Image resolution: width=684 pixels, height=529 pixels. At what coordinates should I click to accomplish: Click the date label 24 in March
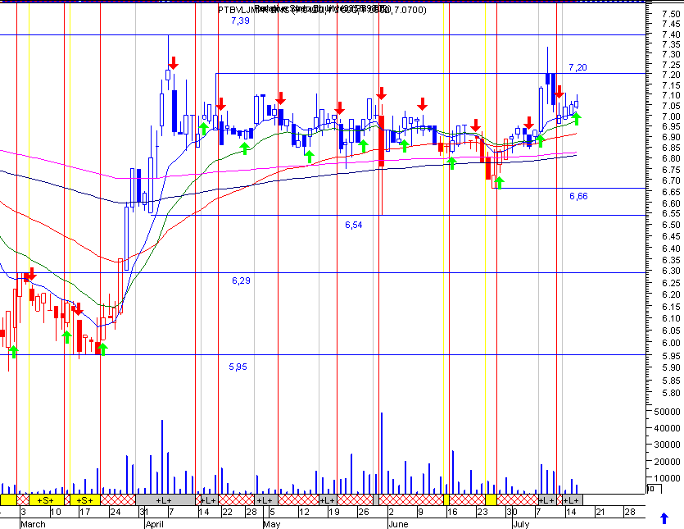pyautogui.click(x=116, y=512)
